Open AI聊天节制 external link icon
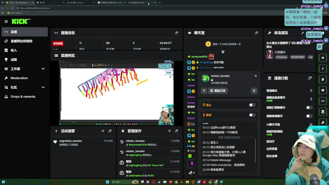The image size is (329, 185). [311, 125]
